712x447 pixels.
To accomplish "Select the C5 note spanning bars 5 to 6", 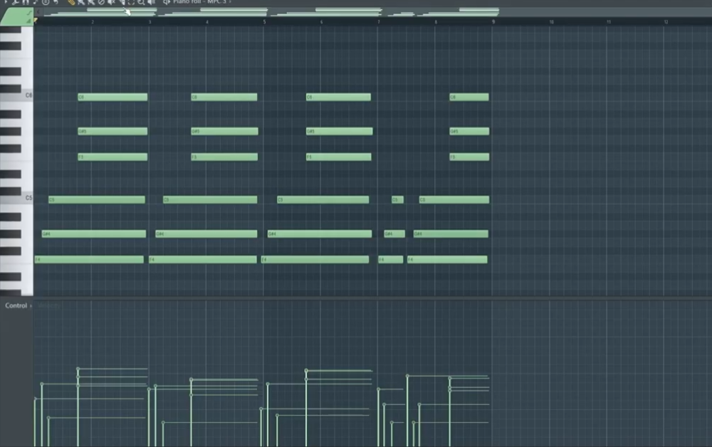I will coord(323,200).
